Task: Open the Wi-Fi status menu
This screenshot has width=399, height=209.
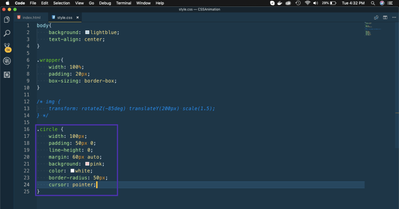Action: pyautogui.click(x=307, y=3)
